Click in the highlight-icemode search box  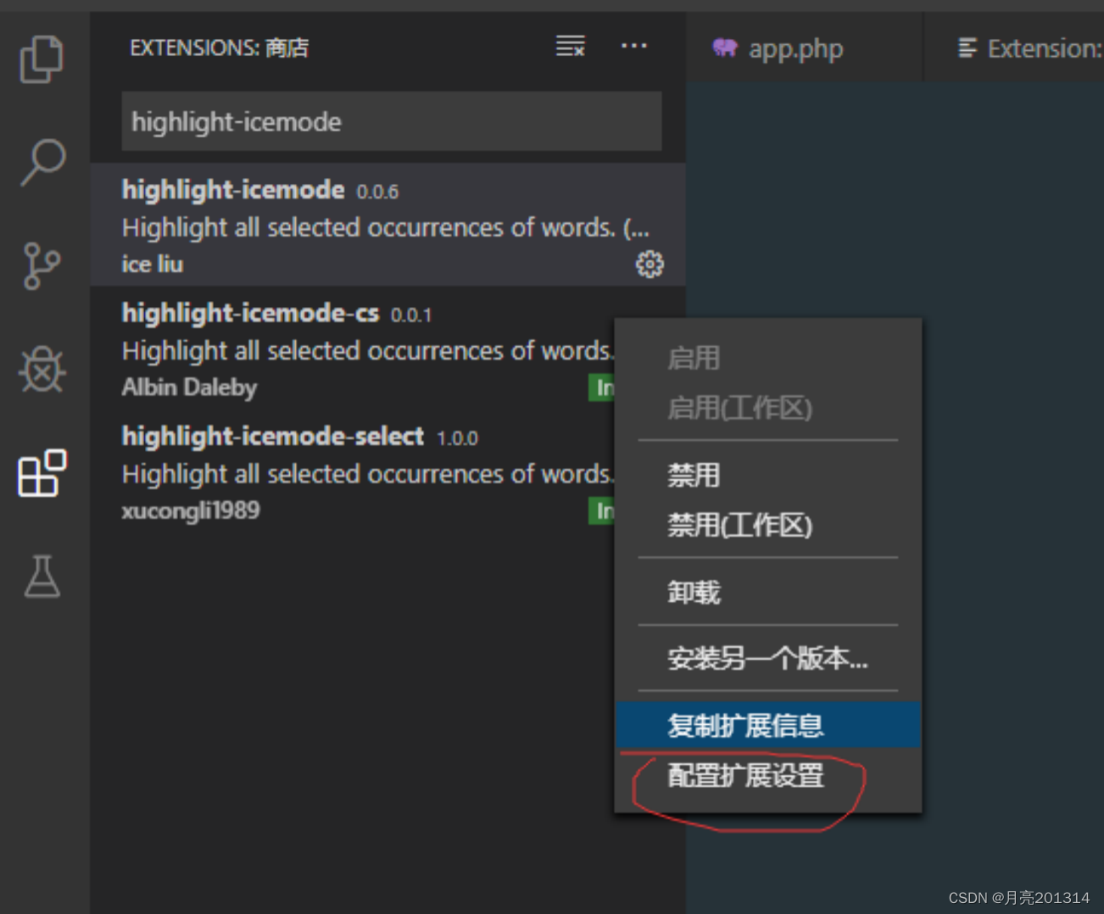click(392, 121)
